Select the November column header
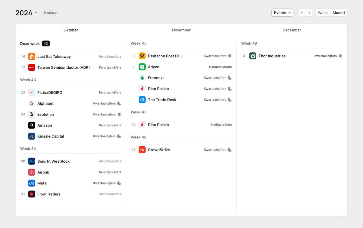 [x=181, y=30]
